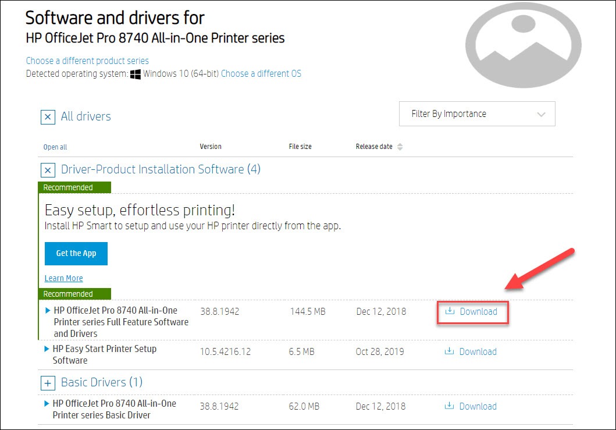Click the dropdown chevron on Filter By Importance
This screenshot has height=430, width=616.
click(541, 114)
